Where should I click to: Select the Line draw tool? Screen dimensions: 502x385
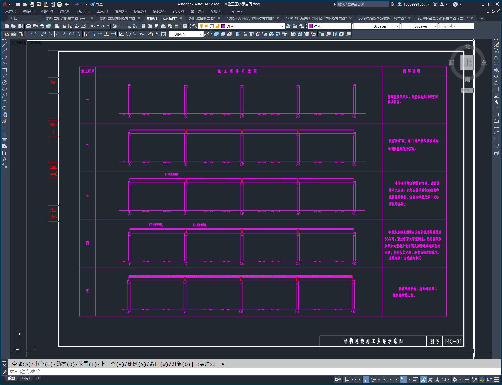(5, 44)
